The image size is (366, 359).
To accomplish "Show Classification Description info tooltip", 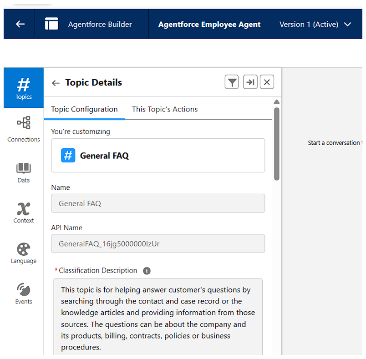I will tap(147, 271).
